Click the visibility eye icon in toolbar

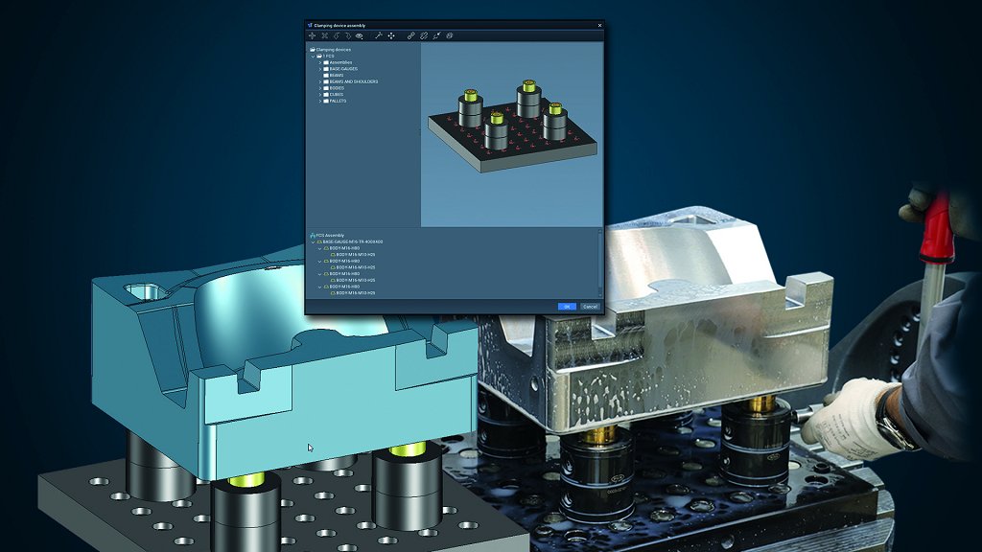click(x=360, y=35)
